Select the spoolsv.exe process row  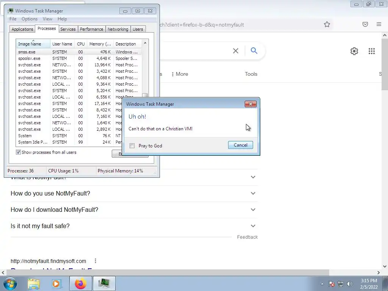[x=79, y=58]
